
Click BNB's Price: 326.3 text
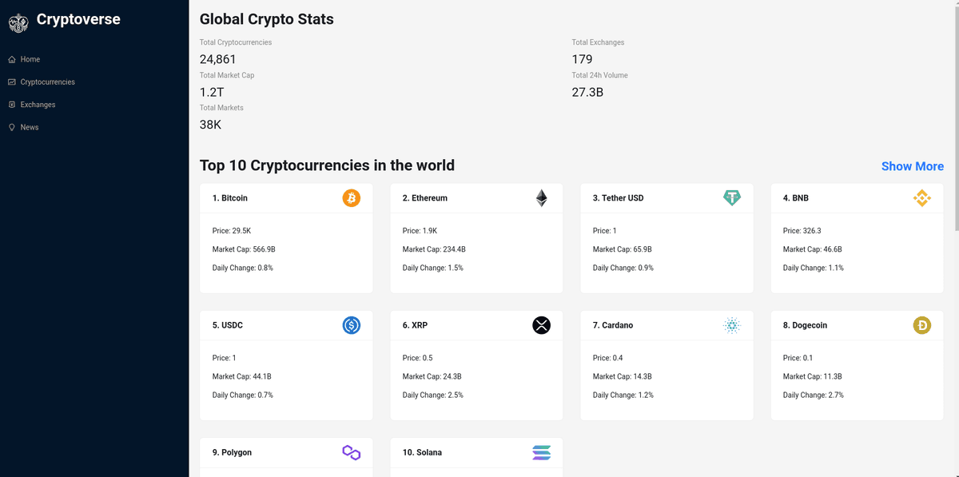click(804, 231)
